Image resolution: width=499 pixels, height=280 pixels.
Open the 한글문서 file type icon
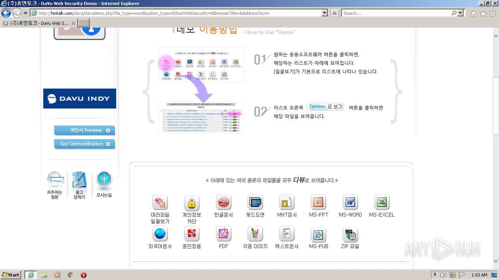pyautogui.click(x=224, y=203)
